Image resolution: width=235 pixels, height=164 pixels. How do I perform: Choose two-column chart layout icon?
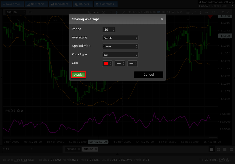pyautogui.click(x=225, y=149)
